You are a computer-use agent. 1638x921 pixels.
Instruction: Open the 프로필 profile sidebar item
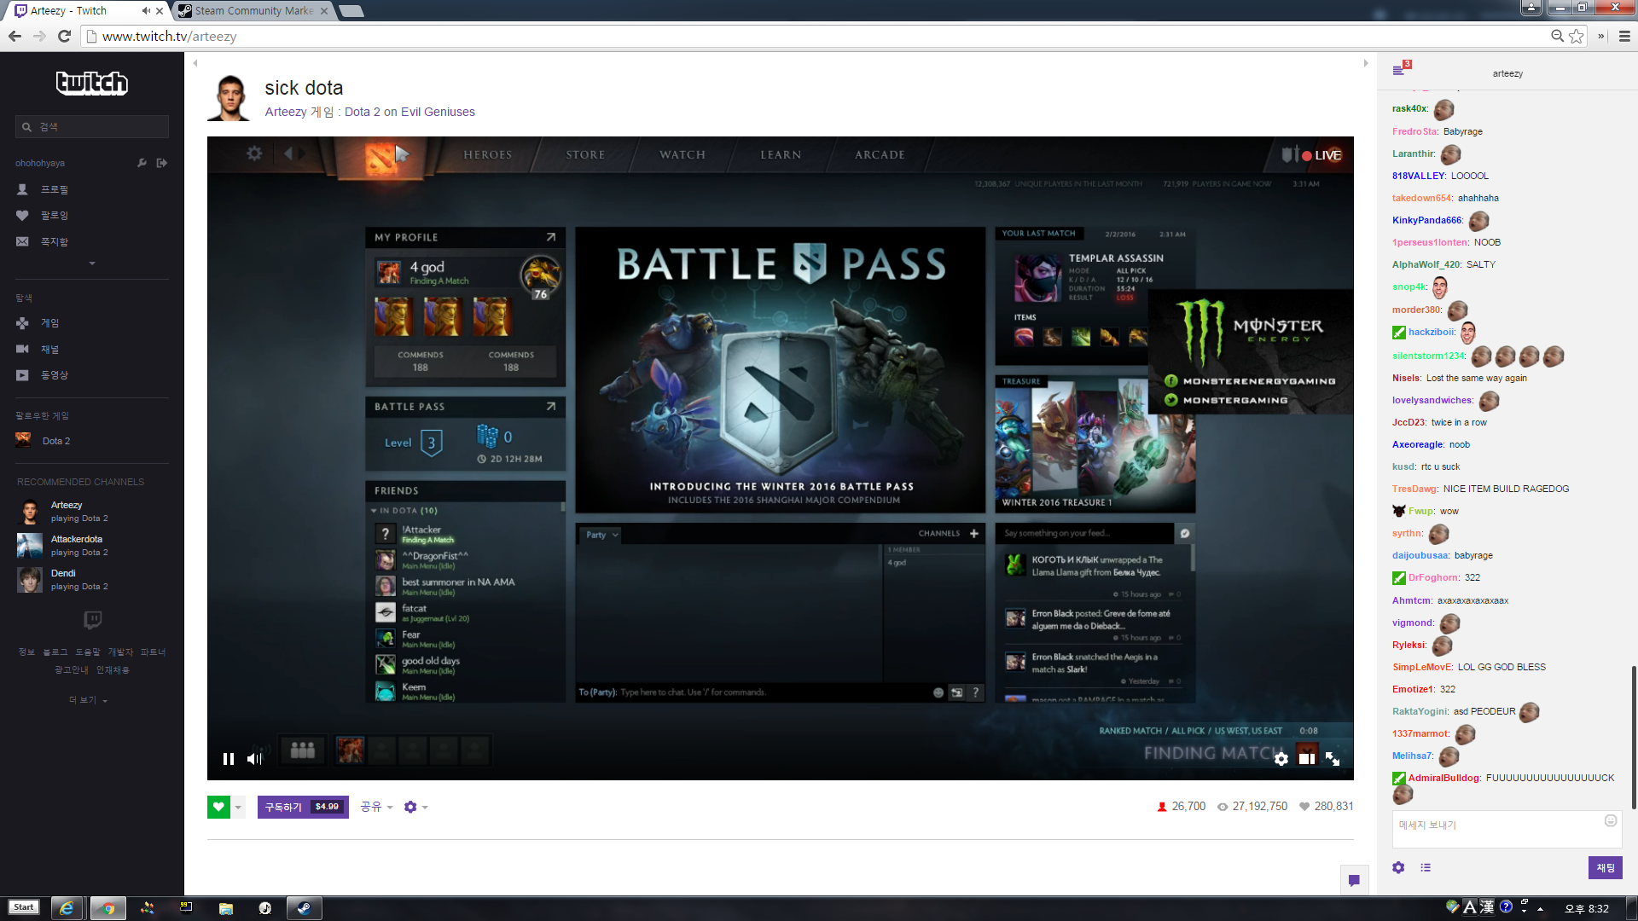(x=43, y=189)
